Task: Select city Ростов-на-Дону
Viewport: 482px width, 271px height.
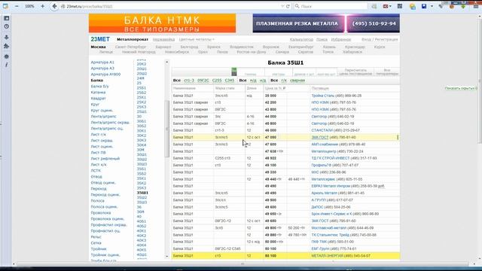Action: pos(251,52)
